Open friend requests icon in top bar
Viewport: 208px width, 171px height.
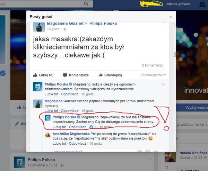point(202,4)
